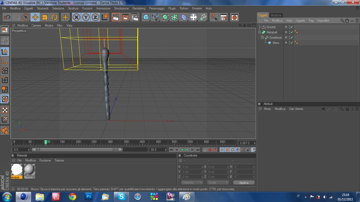360x202 pixels.
Task: Open the Scala dropdown in Coordinate panel
Action: pyautogui.click(x=218, y=183)
